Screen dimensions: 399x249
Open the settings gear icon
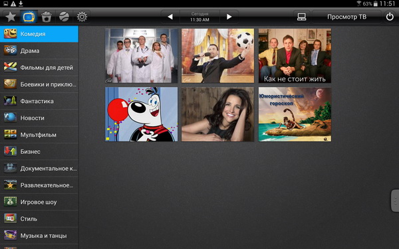click(82, 17)
